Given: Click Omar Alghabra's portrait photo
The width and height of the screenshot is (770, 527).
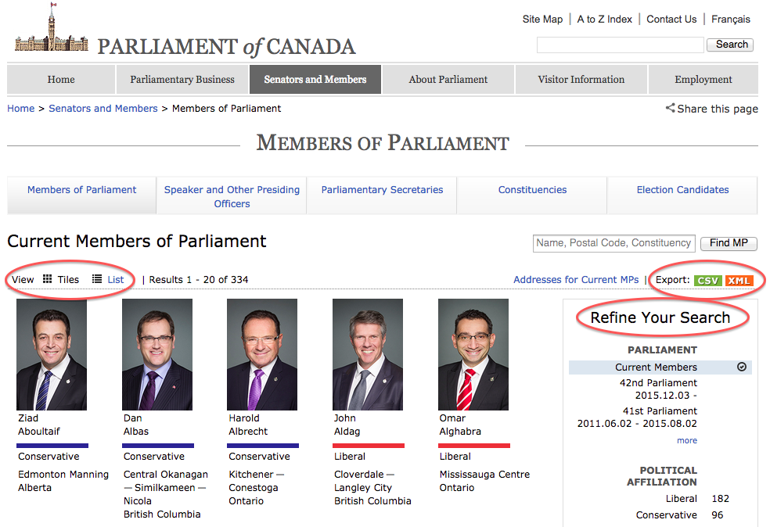Looking at the screenshot, I should click(x=473, y=354).
